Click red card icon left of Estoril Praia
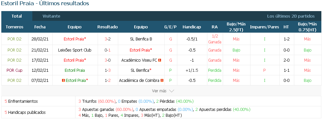Image resolution: width=323 pixels, height=120 pixels. [63, 81]
